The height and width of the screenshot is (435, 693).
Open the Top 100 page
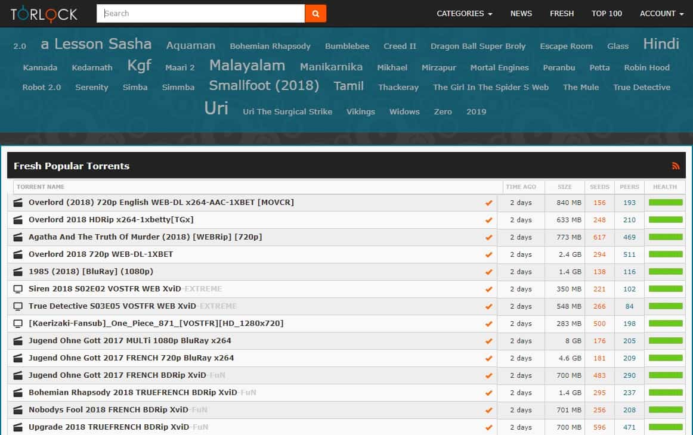click(x=607, y=14)
